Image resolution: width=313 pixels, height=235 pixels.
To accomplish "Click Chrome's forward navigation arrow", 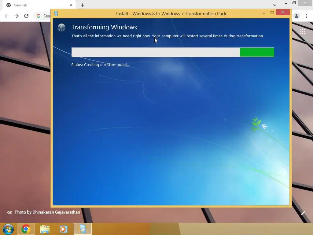I will pyautogui.click(x=17, y=16).
